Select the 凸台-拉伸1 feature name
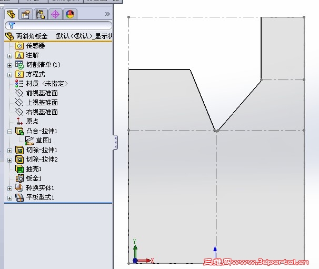The width and height of the screenshot is (319, 269). [42, 131]
